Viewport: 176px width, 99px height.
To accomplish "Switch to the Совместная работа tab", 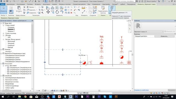I will 79,4.
